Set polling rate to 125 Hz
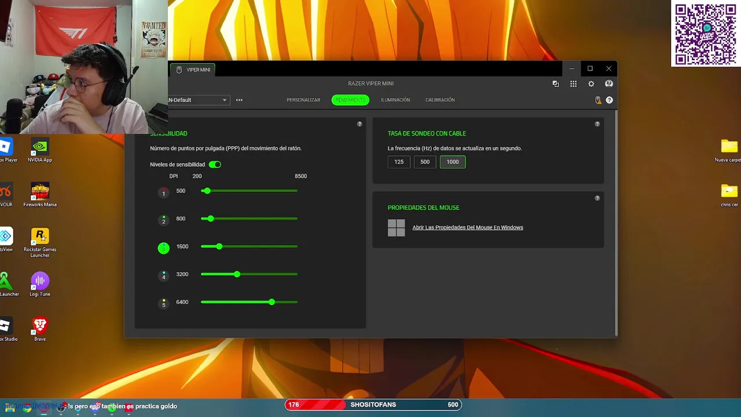Image resolution: width=741 pixels, height=417 pixels. pyautogui.click(x=399, y=162)
